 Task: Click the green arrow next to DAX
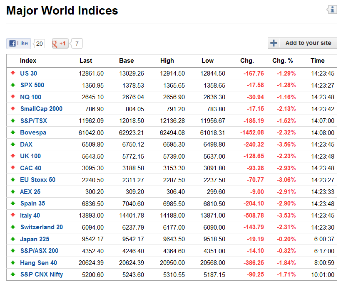pos(13,144)
